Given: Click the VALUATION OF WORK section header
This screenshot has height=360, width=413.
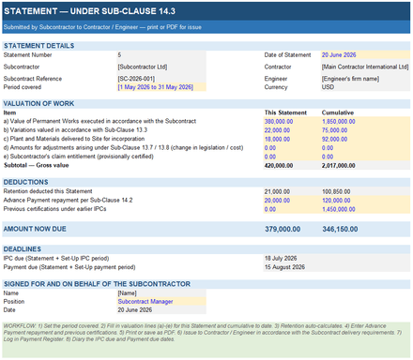Looking at the screenshot, I should click(x=206, y=104).
